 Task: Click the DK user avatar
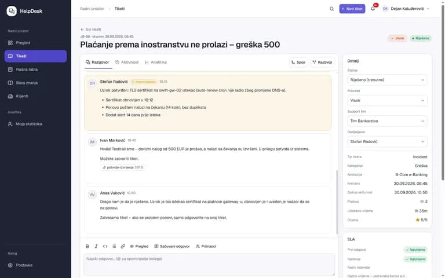(x=385, y=9)
